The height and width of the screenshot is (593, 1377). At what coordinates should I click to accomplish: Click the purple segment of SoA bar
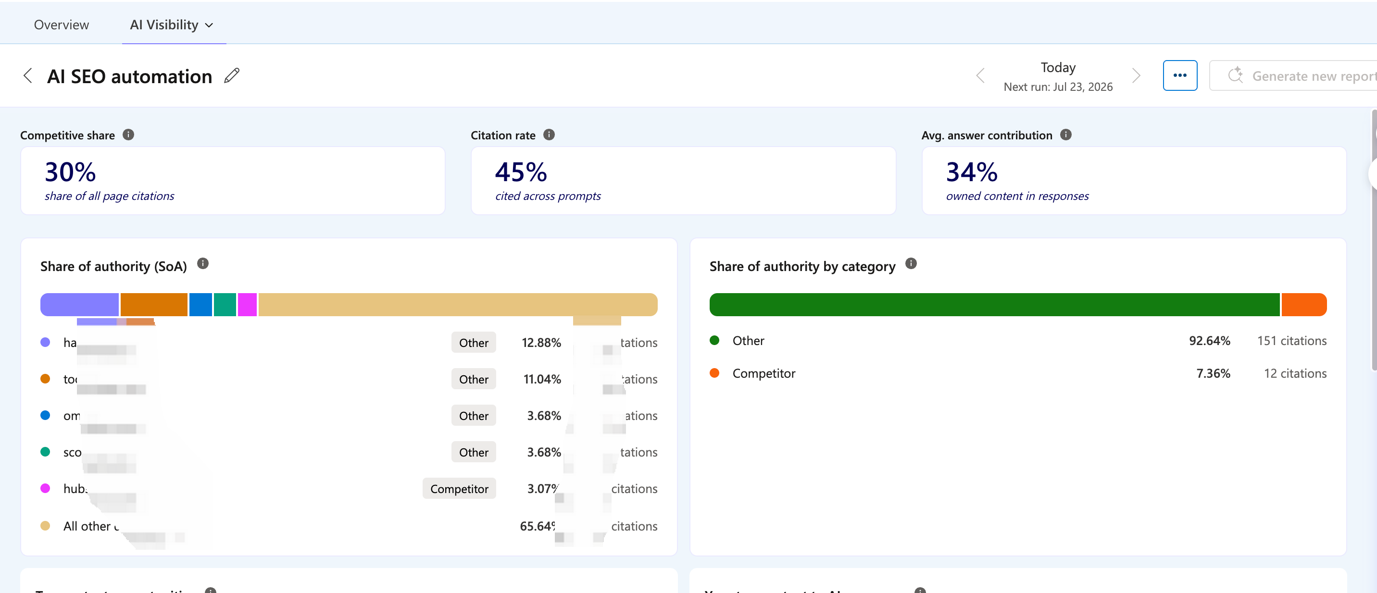tap(80, 305)
